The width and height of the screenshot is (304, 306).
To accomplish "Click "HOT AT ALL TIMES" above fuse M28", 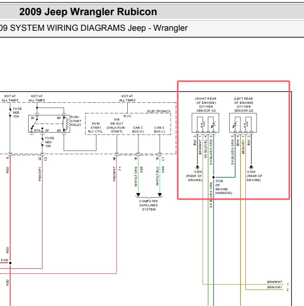I will click(10, 98).
